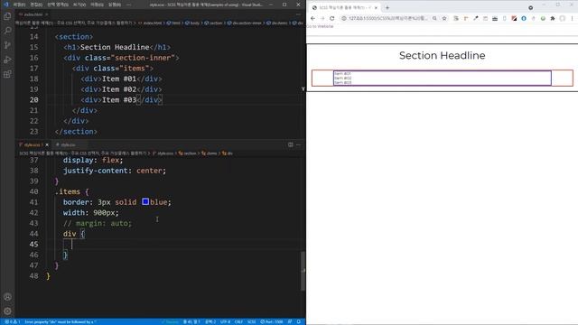This screenshot has width=578, height=325.
Task: Open more actions menu of lower editor group
Action: pyautogui.click(x=299, y=144)
